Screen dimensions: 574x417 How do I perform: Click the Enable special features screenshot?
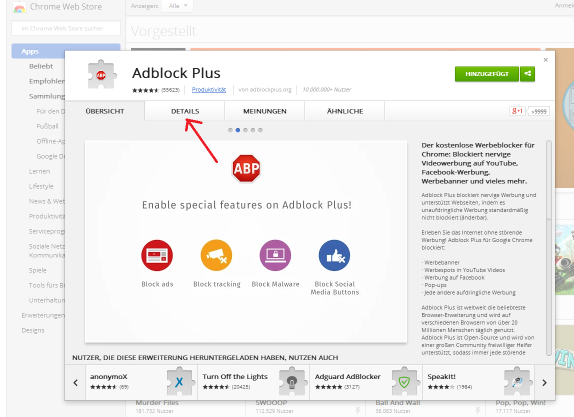pyautogui.click(x=245, y=241)
